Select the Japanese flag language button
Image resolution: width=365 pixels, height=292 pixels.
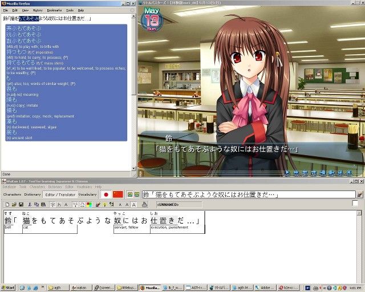tap(106, 194)
